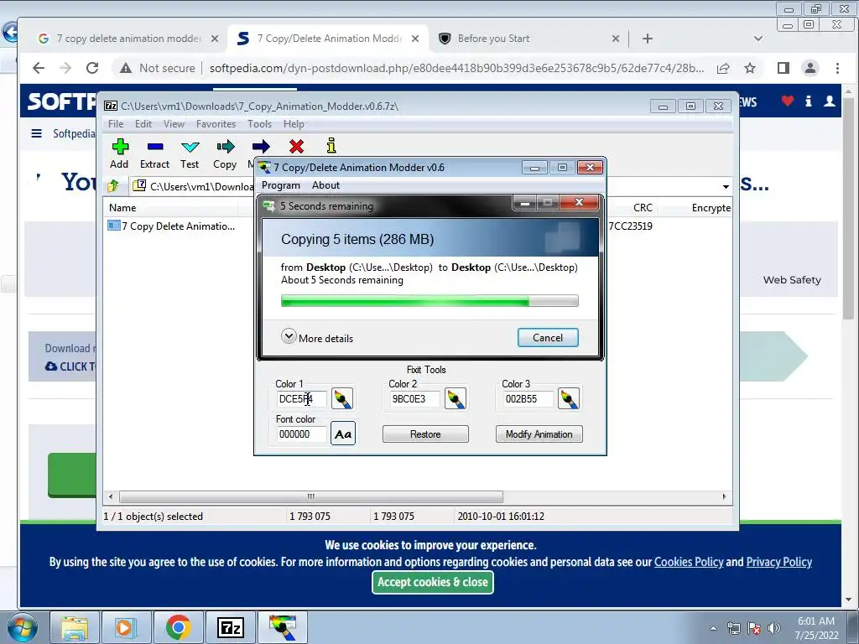Open Windows Explorer from taskbar
Viewport: 859px width, 644px height.
[x=75, y=627]
